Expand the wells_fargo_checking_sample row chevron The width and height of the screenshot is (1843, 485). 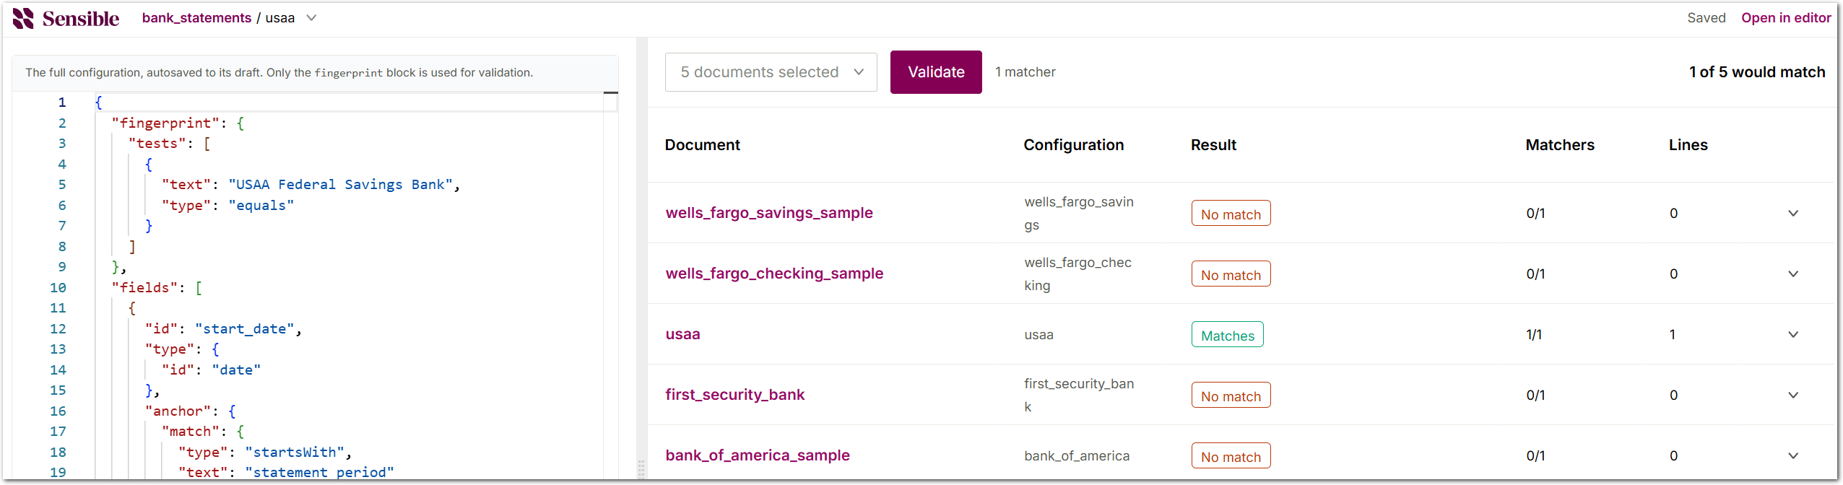click(x=1793, y=274)
